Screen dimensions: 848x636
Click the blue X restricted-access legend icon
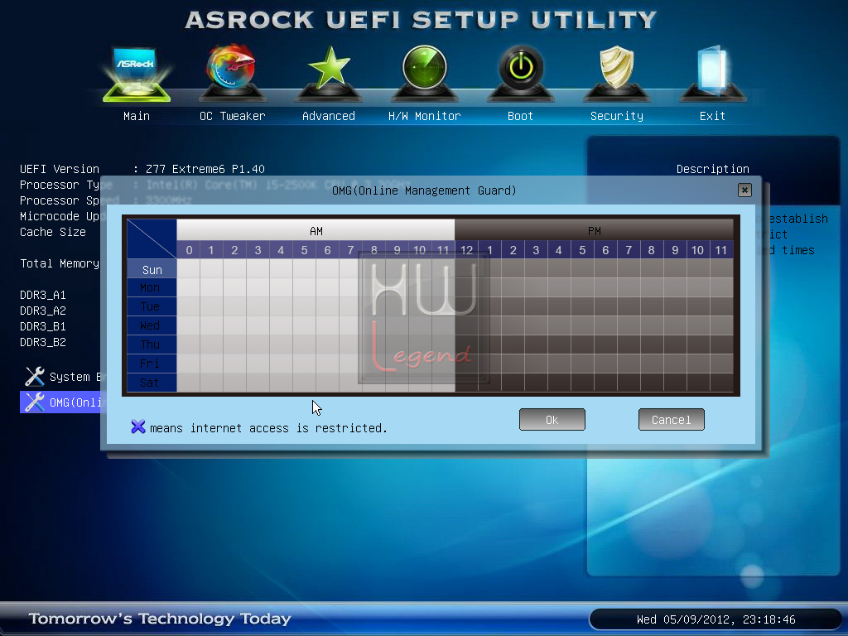point(138,426)
